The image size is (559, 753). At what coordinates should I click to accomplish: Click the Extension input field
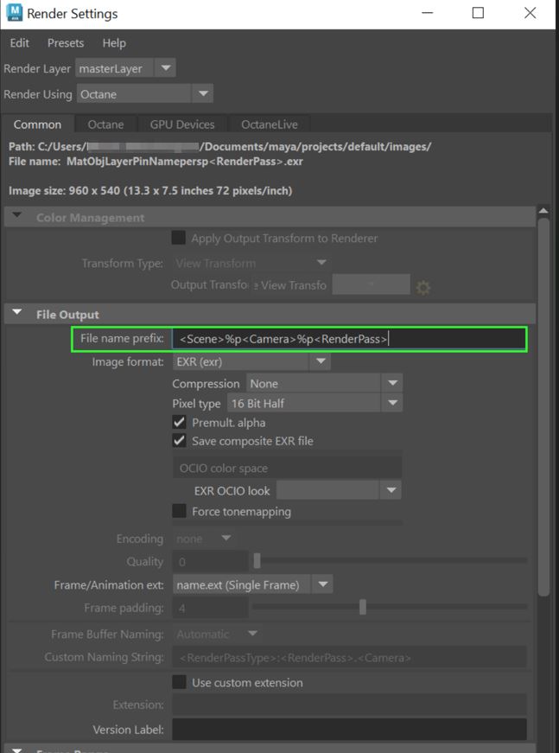tap(349, 705)
